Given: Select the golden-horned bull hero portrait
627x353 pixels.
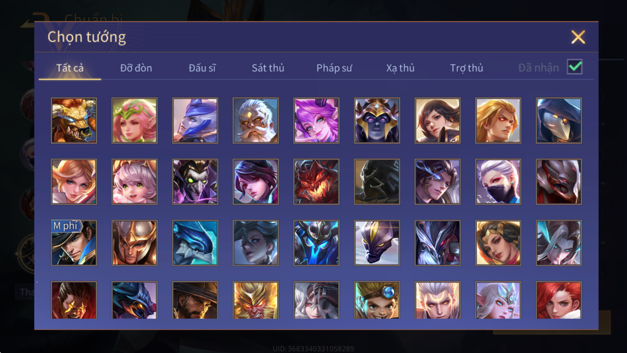Looking at the screenshot, I should click(74, 120).
